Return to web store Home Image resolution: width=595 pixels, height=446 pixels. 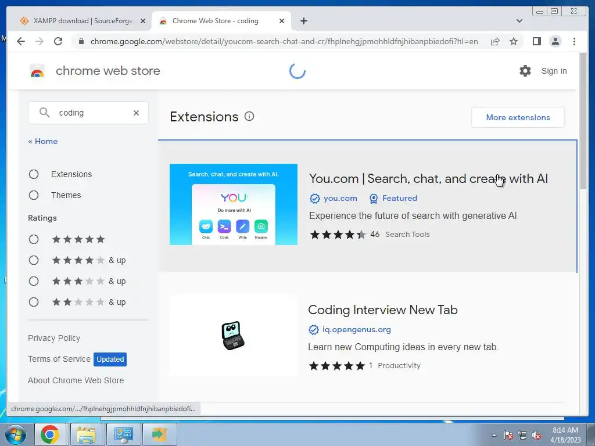point(43,141)
